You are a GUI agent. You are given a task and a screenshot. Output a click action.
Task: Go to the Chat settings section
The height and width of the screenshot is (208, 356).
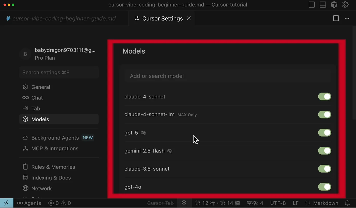coord(59,98)
